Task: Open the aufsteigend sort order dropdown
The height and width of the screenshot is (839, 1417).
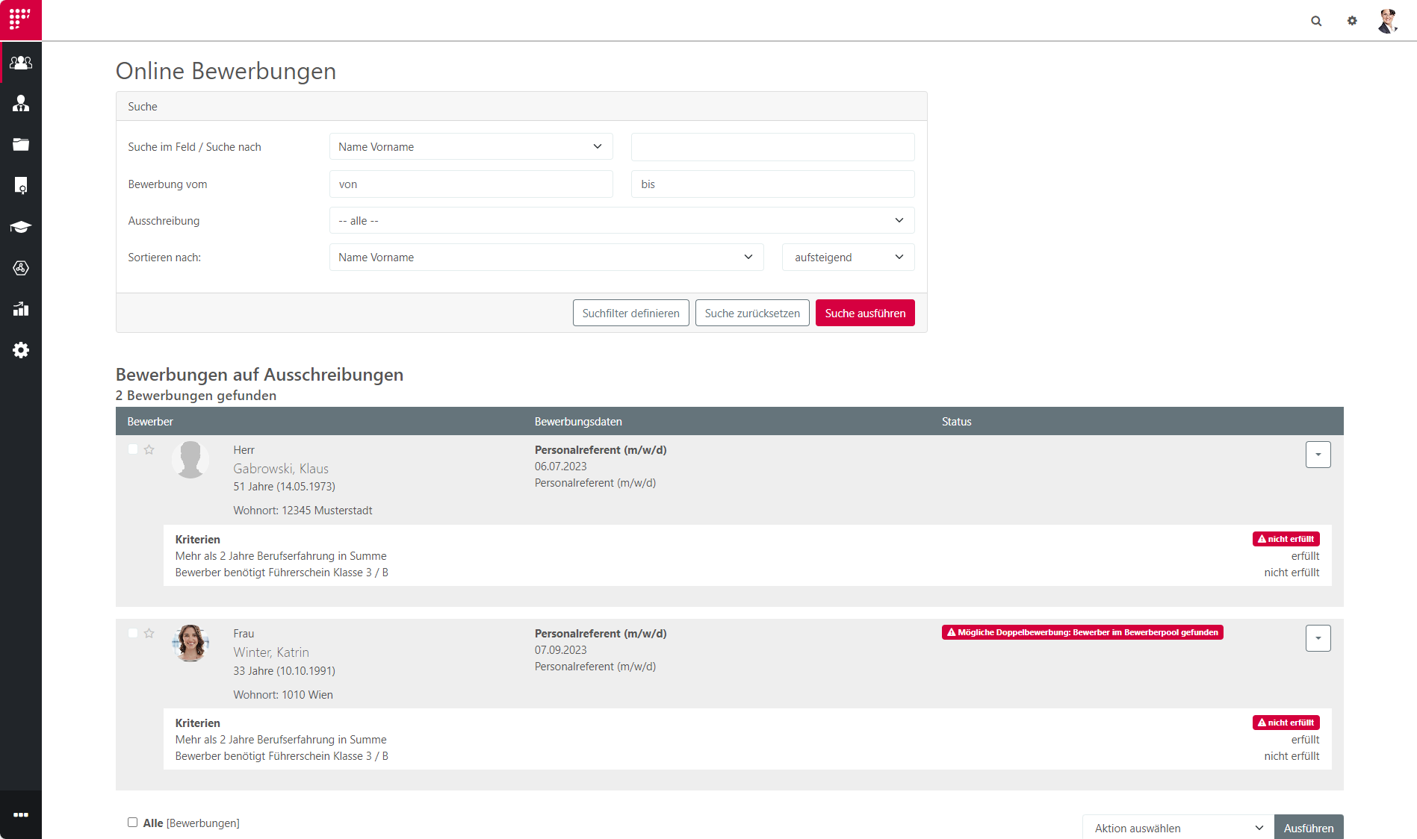Action: (x=848, y=258)
